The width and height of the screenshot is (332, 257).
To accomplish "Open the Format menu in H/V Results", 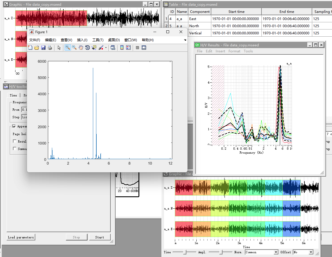I will point(234,51).
